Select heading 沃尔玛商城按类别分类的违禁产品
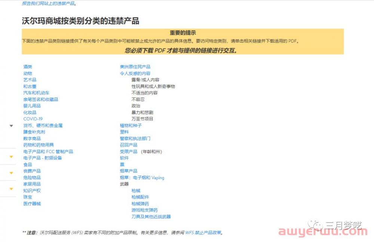Image resolution: width=374 pixels, height=242 pixels. pos(81,21)
